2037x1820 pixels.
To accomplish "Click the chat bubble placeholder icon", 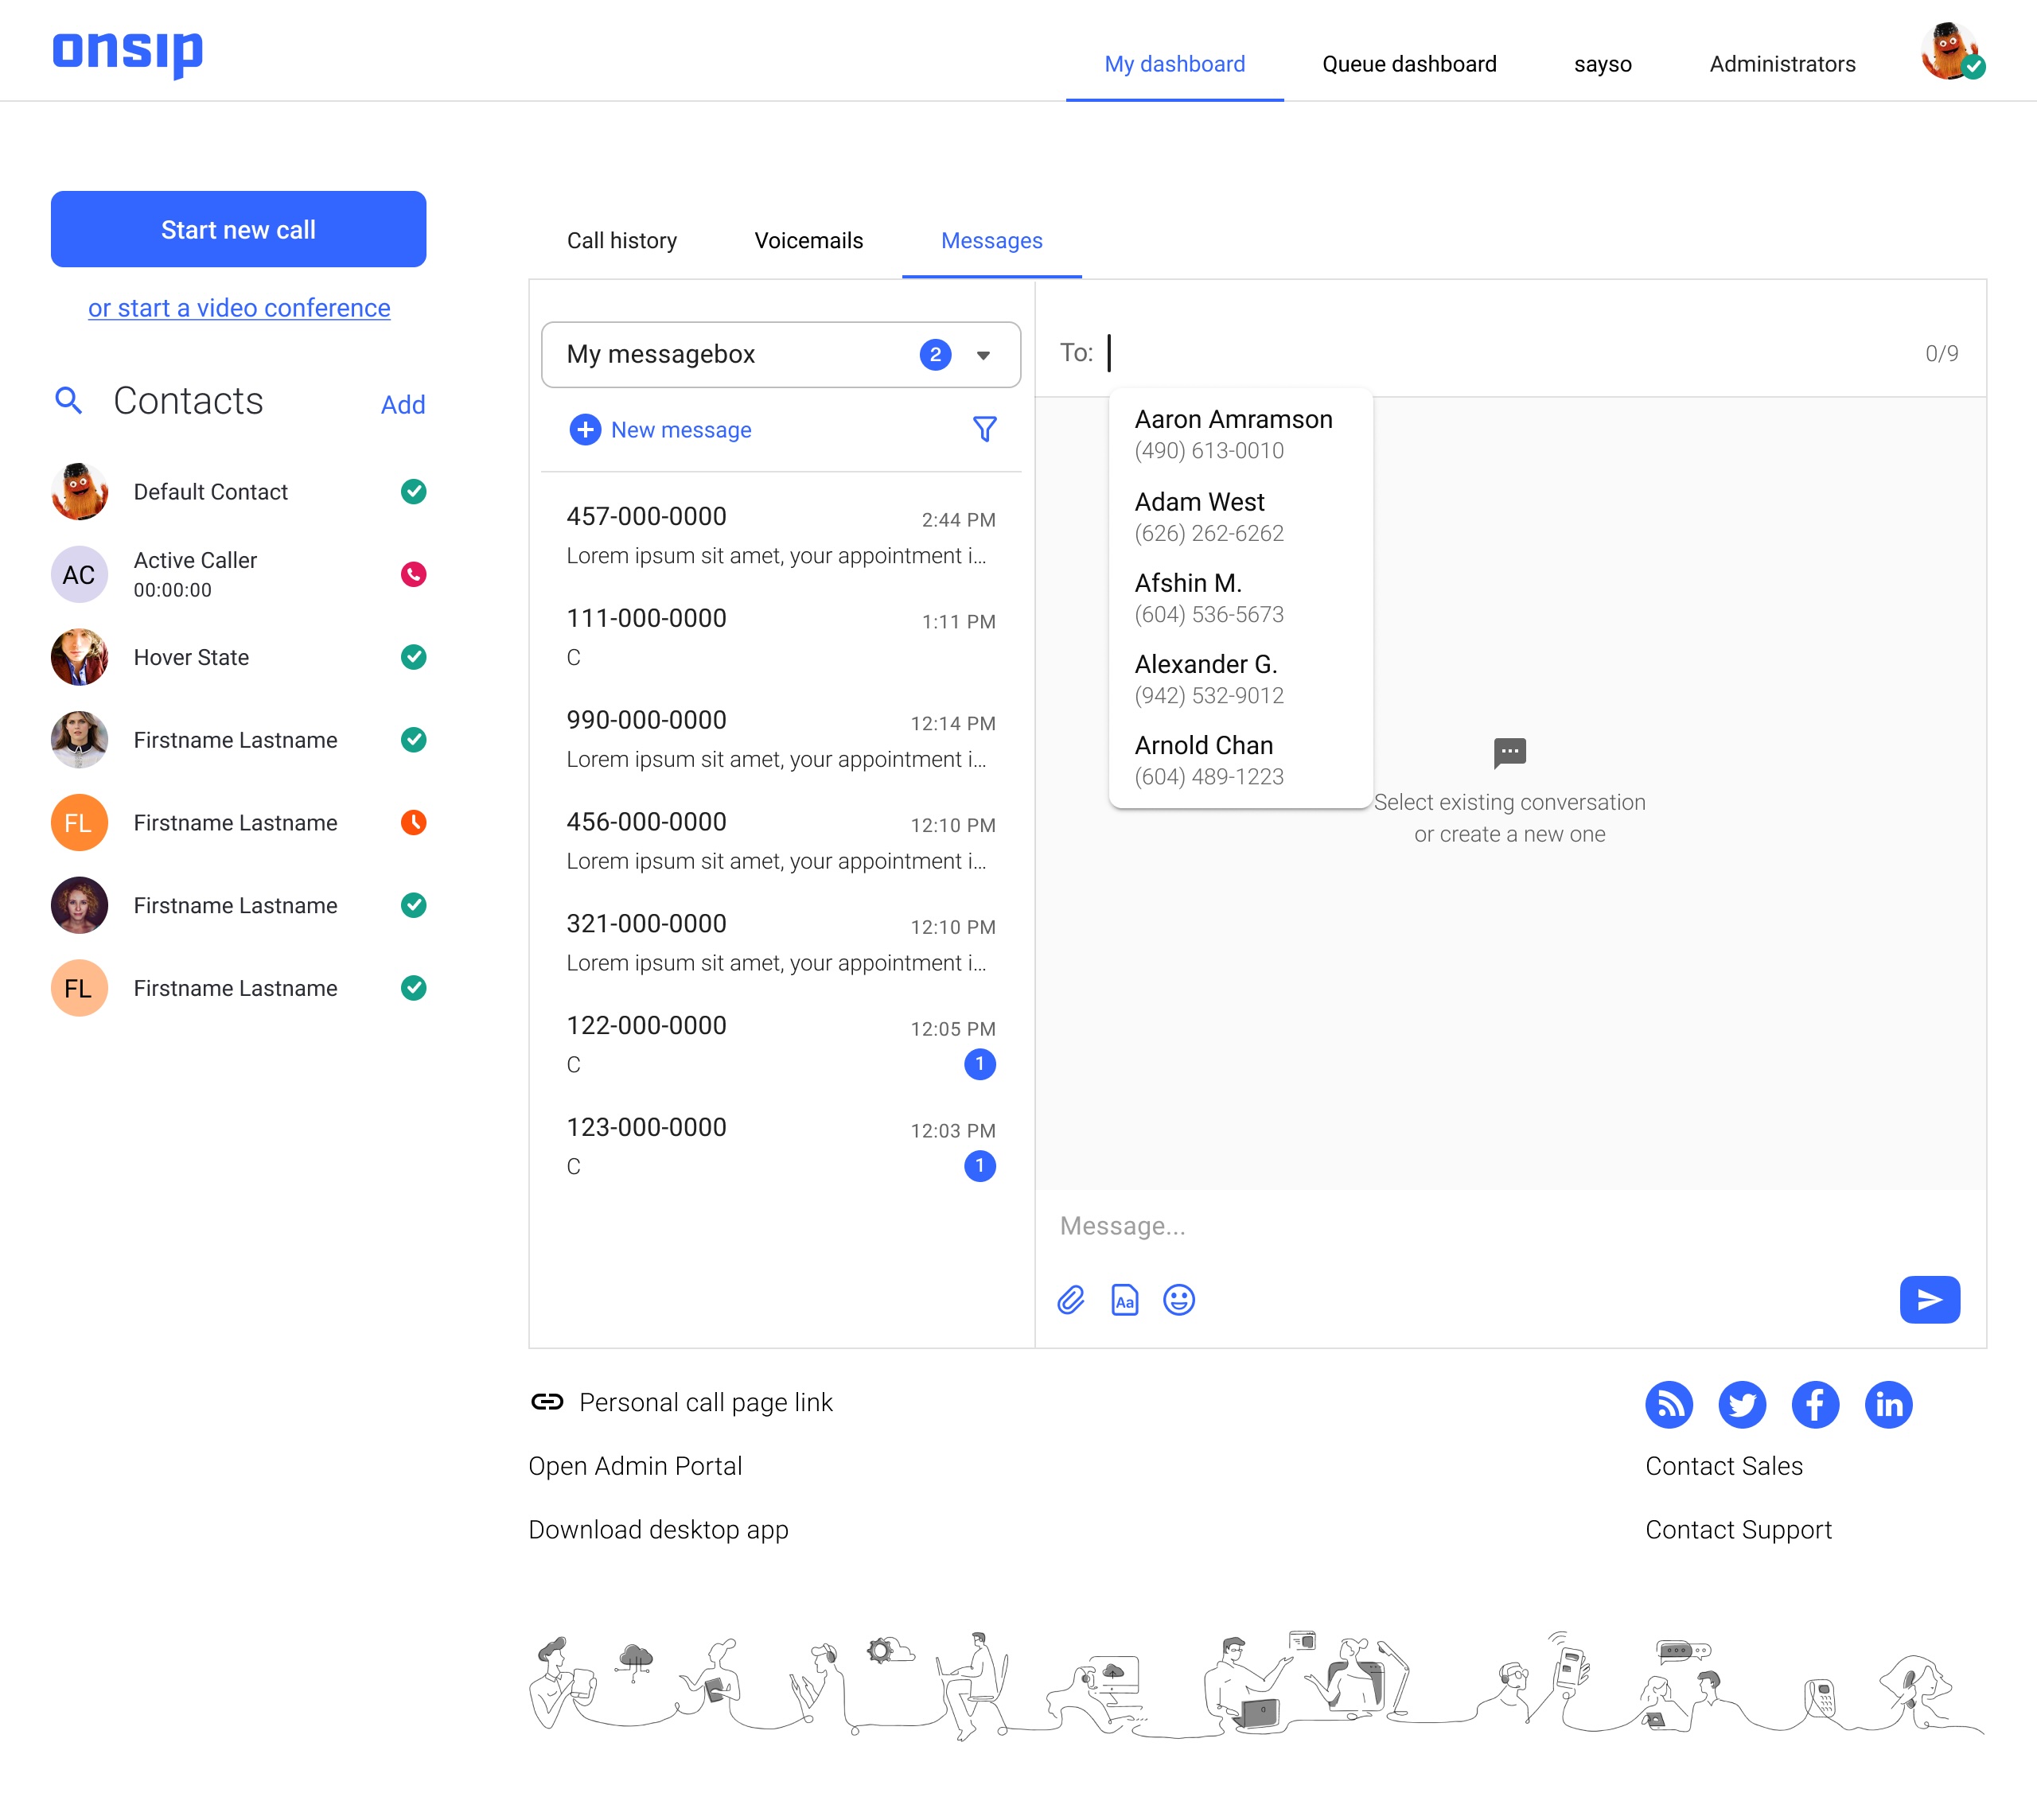I will (1509, 753).
